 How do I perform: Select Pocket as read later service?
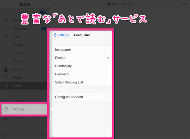click(82, 58)
